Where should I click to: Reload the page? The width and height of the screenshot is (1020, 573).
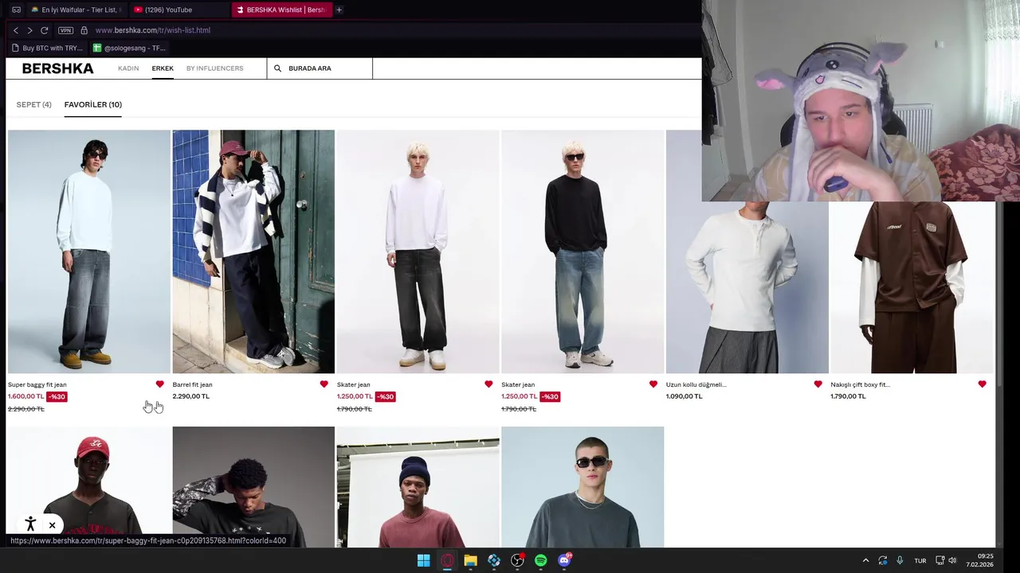(x=45, y=30)
